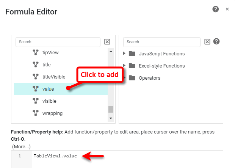Open the (More...) help link
The width and height of the screenshot is (235, 168).
click(x=21, y=146)
